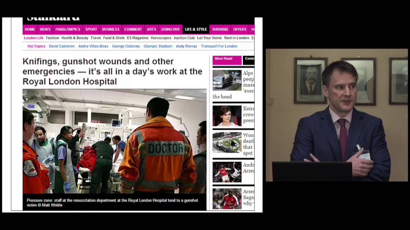Click the Standard logo at page top
This screenshot has height=230, width=410.
[53, 19]
